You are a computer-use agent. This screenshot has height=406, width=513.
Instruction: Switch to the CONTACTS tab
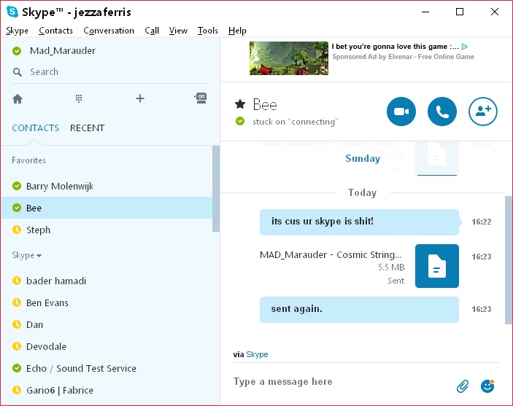(x=35, y=128)
